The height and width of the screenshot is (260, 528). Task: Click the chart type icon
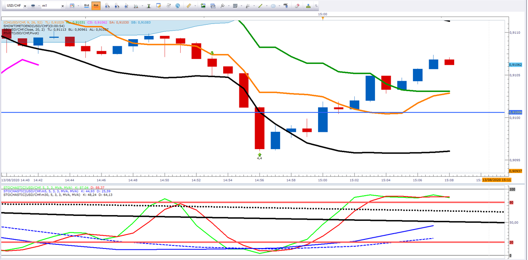click(72, 6)
